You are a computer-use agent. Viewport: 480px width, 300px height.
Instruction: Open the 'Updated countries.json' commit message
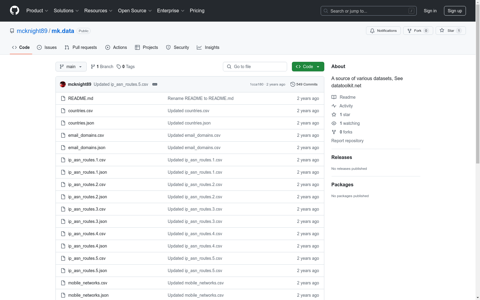click(x=189, y=123)
